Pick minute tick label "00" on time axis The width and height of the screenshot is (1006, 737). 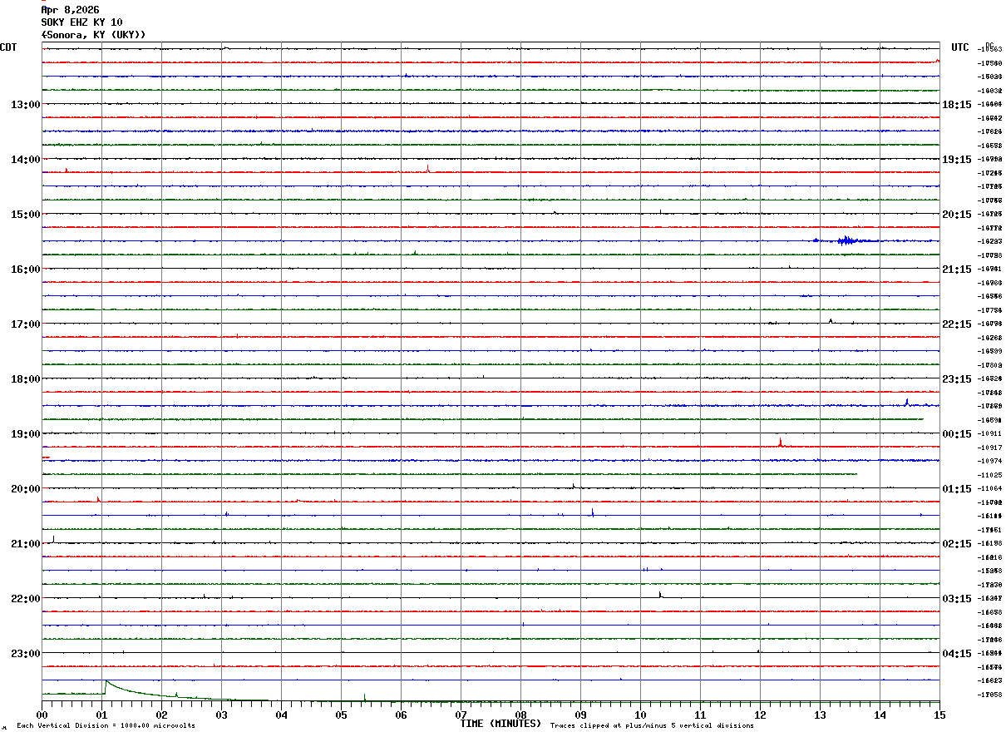pyautogui.click(x=42, y=715)
